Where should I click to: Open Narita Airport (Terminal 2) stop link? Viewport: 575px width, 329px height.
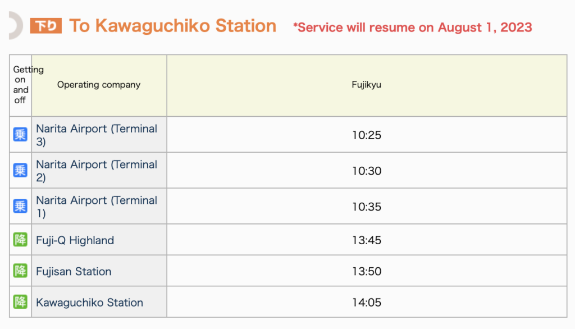pos(97,171)
